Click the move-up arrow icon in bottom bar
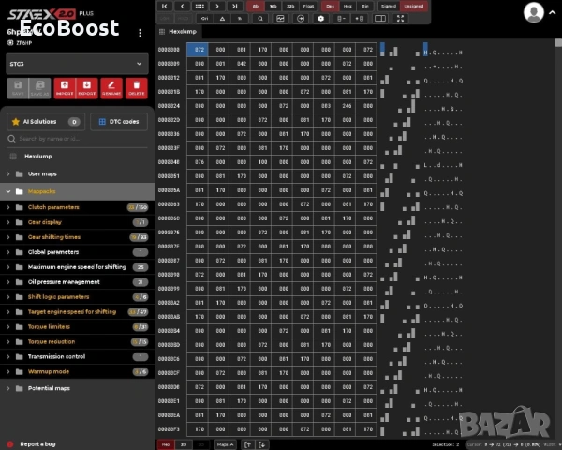Viewport: 562px width, 450px height. (x=247, y=444)
